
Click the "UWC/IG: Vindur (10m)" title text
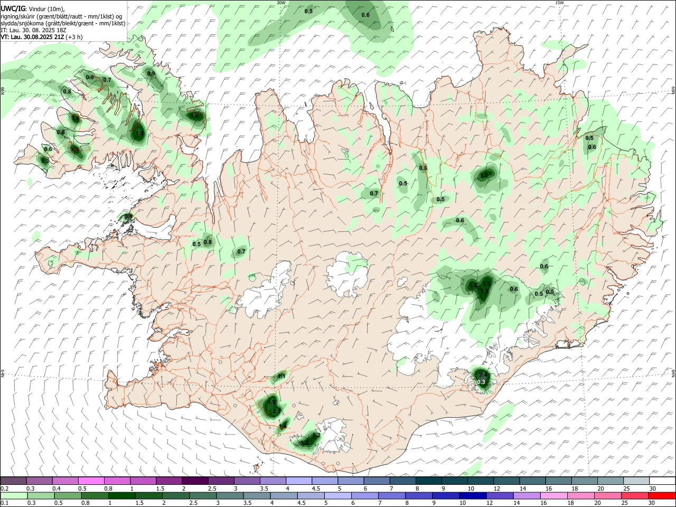pos(33,9)
